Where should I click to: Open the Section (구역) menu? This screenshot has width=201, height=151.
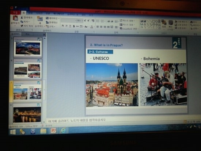[x=51, y=26]
